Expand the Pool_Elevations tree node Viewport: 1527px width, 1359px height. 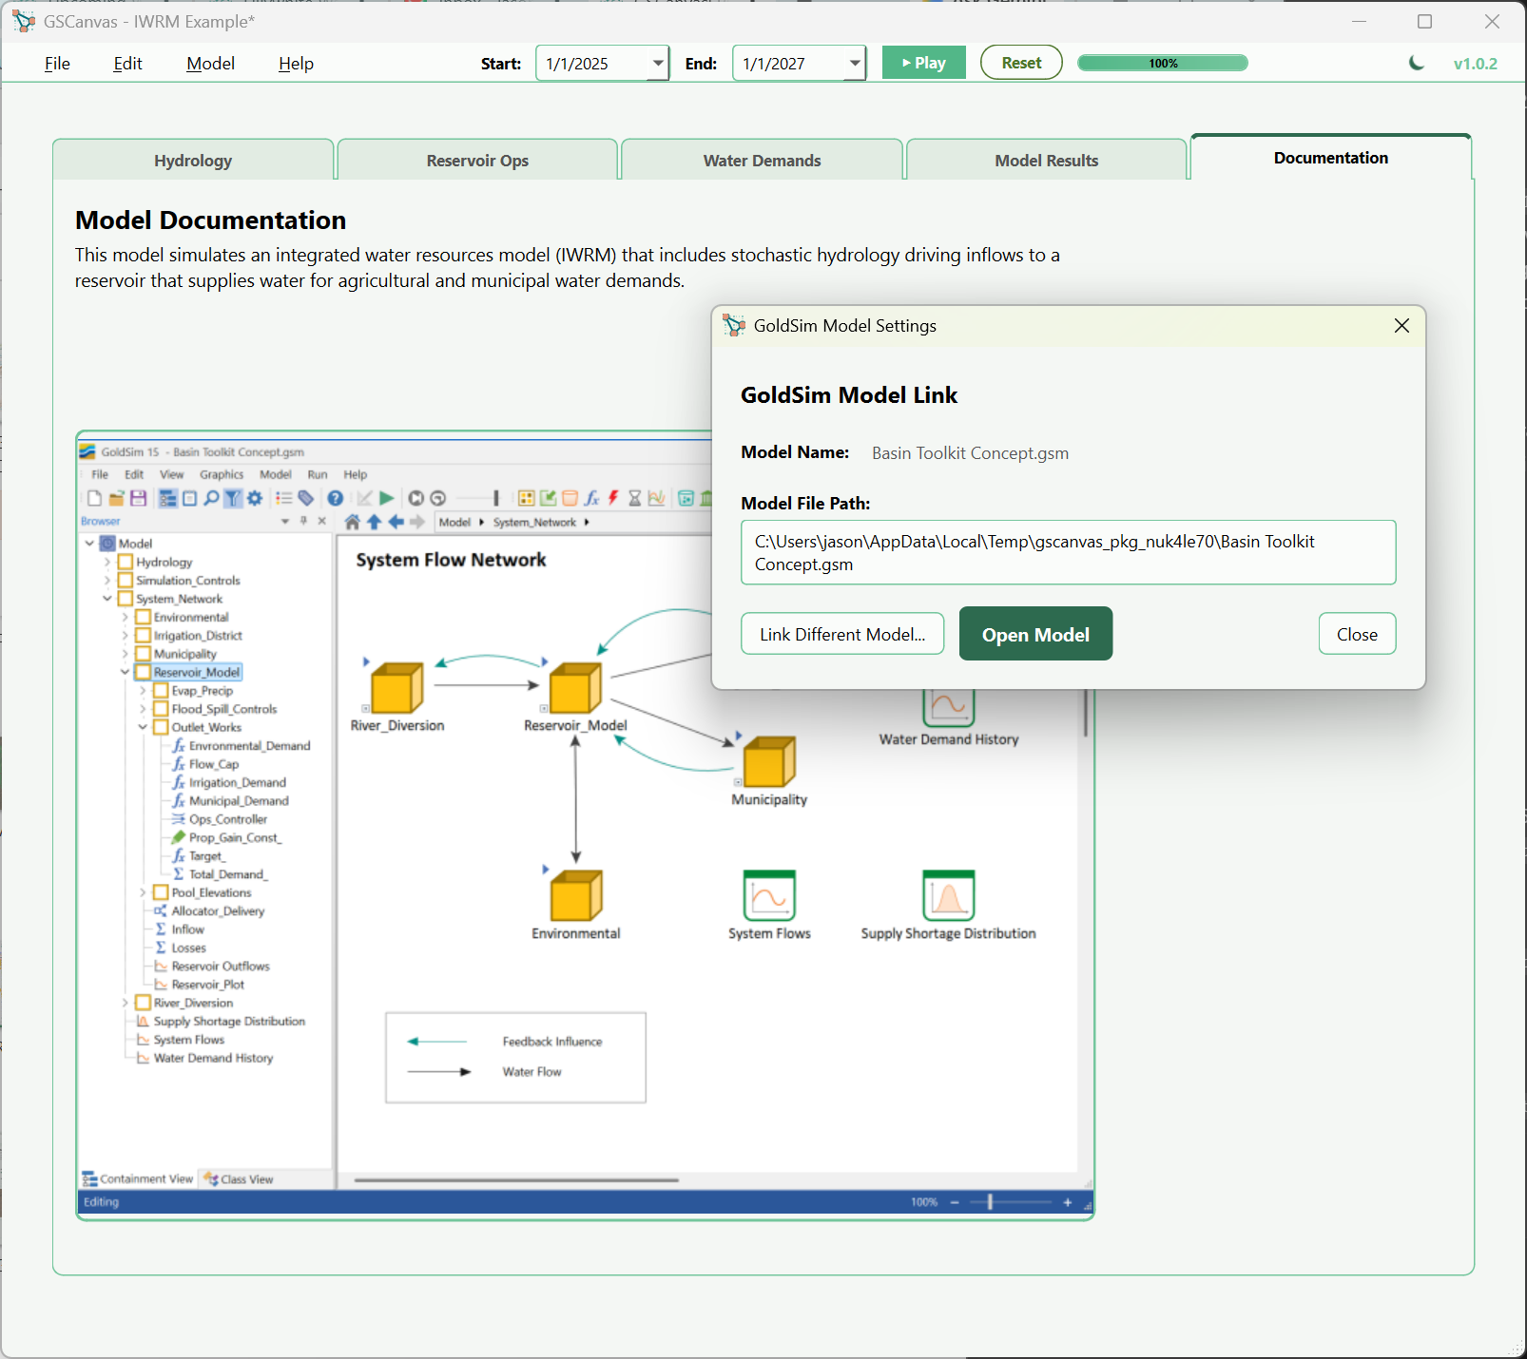pos(143,892)
